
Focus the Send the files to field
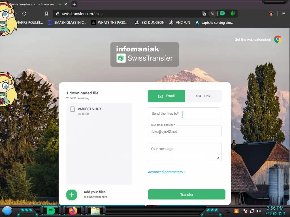click(184, 113)
